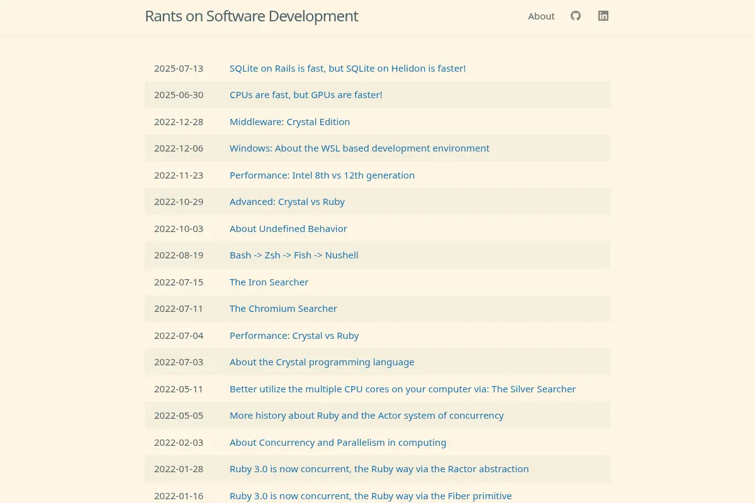Click the date 2022-12-28
The height and width of the screenshot is (503, 755).
pos(179,121)
